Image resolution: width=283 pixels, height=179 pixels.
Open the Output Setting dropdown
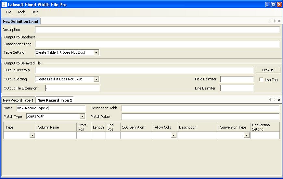[x=96, y=79]
